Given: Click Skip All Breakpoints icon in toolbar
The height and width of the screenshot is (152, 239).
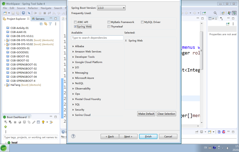Looking at the screenshot, I should click(x=29, y=13).
